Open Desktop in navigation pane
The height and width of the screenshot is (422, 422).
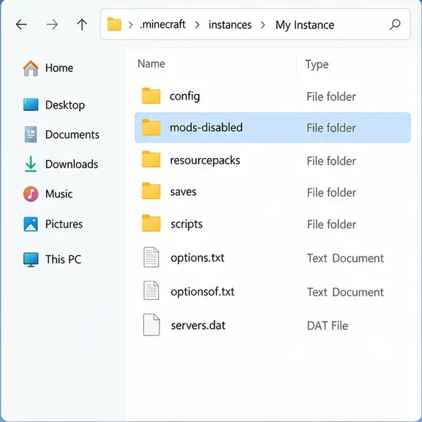point(65,105)
